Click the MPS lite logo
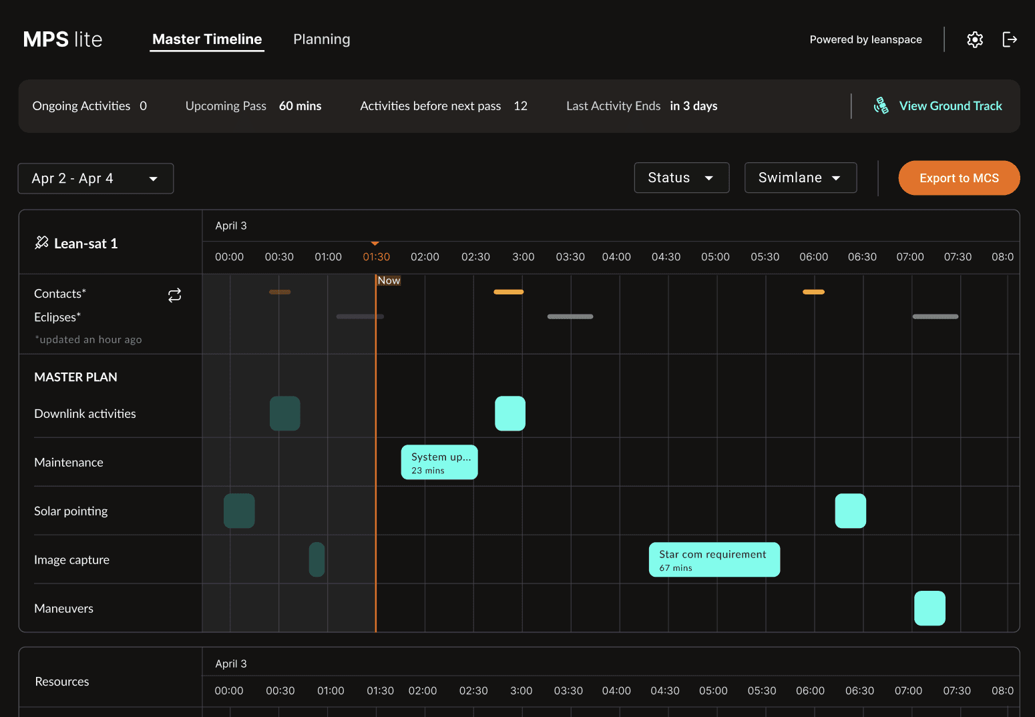This screenshot has width=1035, height=717. pos(63,39)
